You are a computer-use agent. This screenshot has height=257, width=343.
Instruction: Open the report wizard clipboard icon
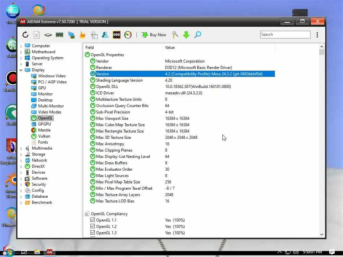tap(94, 35)
